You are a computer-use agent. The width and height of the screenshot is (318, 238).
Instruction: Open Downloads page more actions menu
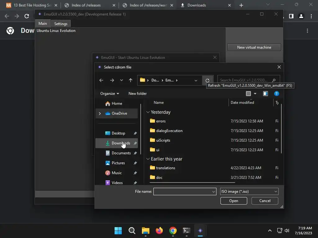click(307, 31)
